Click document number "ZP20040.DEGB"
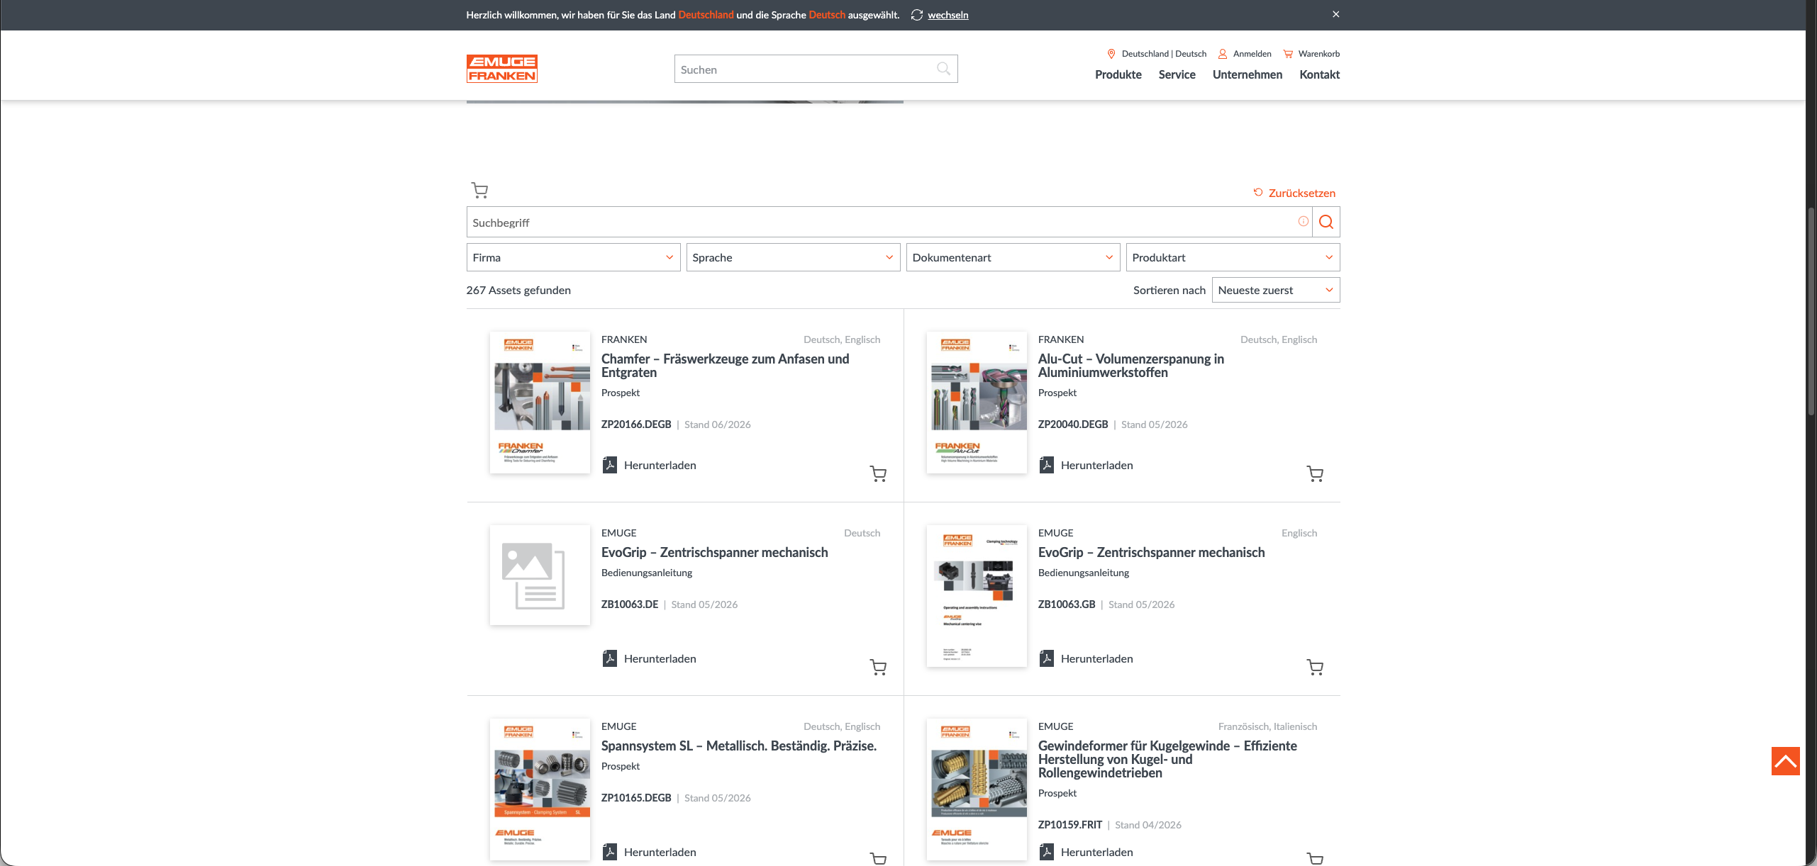Image resolution: width=1817 pixels, height=866 pixels. [1073, 424]
